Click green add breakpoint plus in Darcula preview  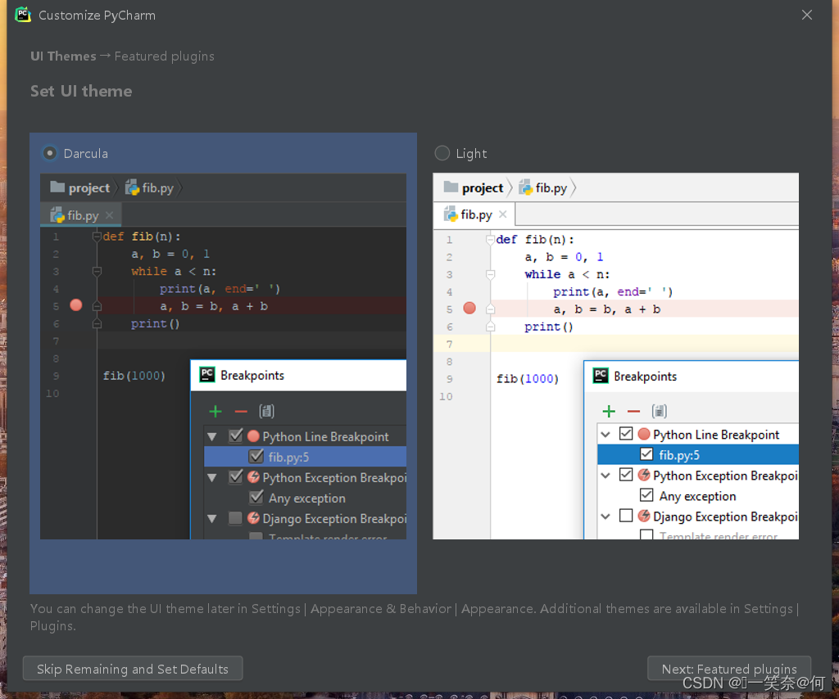click(x=215, y=411)
